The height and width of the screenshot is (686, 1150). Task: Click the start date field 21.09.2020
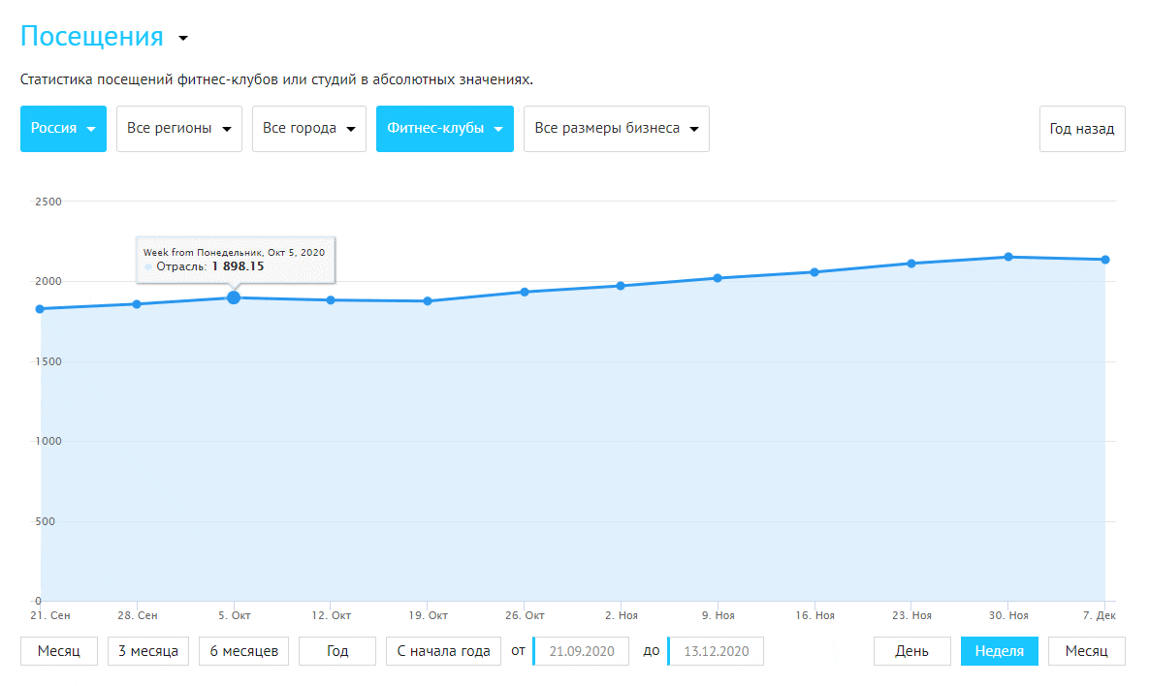[x=582, y=651]
